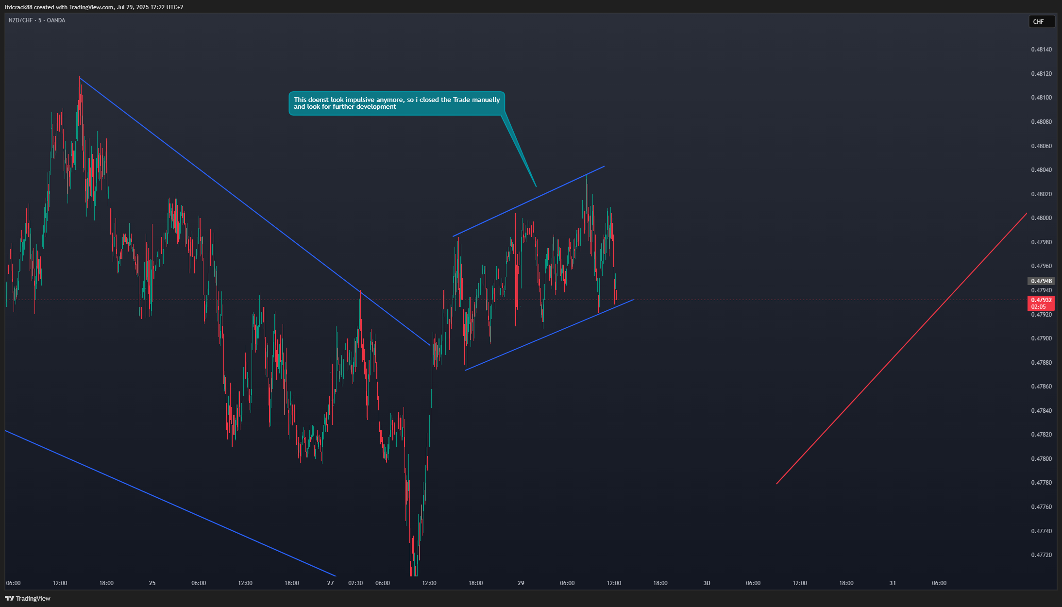Click the gray price label 0.47948
This screenshot has width=1062, height=607.
1041,281
